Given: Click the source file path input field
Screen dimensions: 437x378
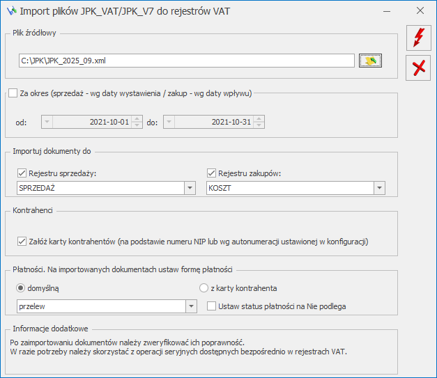Looking at the screenshot, I should (187, 61).
